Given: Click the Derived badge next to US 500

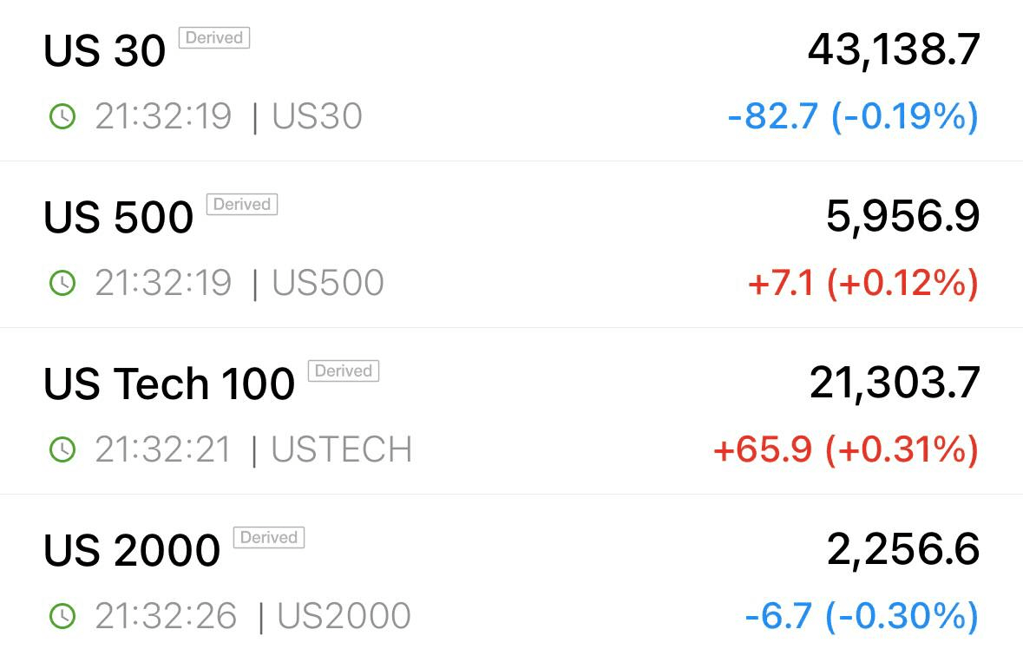Looking at the screenshot, I should pyautogui.click(x=242, y=204).
